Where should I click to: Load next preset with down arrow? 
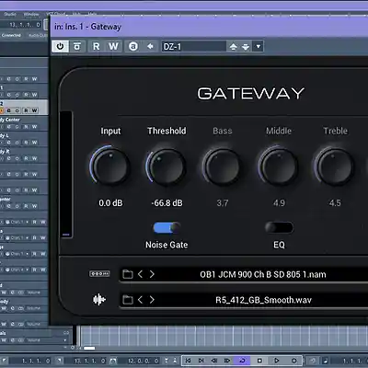point(246,47)
